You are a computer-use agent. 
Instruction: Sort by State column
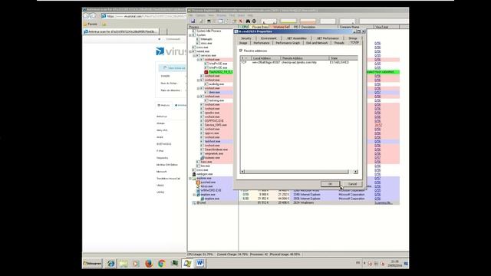(343, 58)
